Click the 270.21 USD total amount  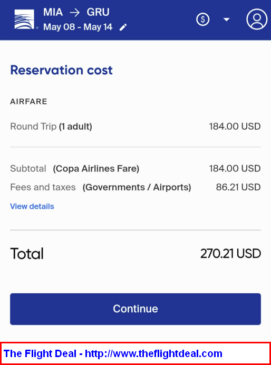230,254
